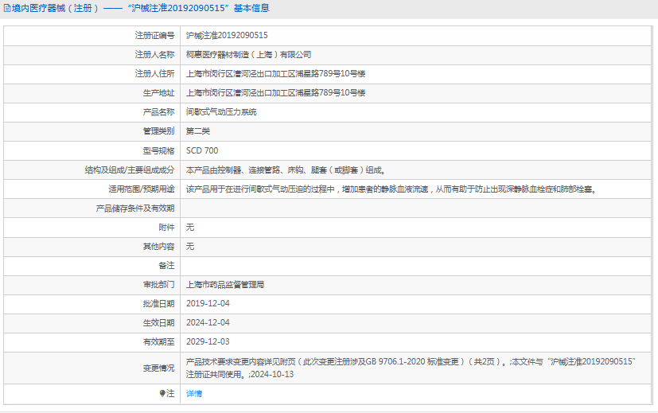
Task: Select model value SCD 700
Action: click(x=202, y=150)
